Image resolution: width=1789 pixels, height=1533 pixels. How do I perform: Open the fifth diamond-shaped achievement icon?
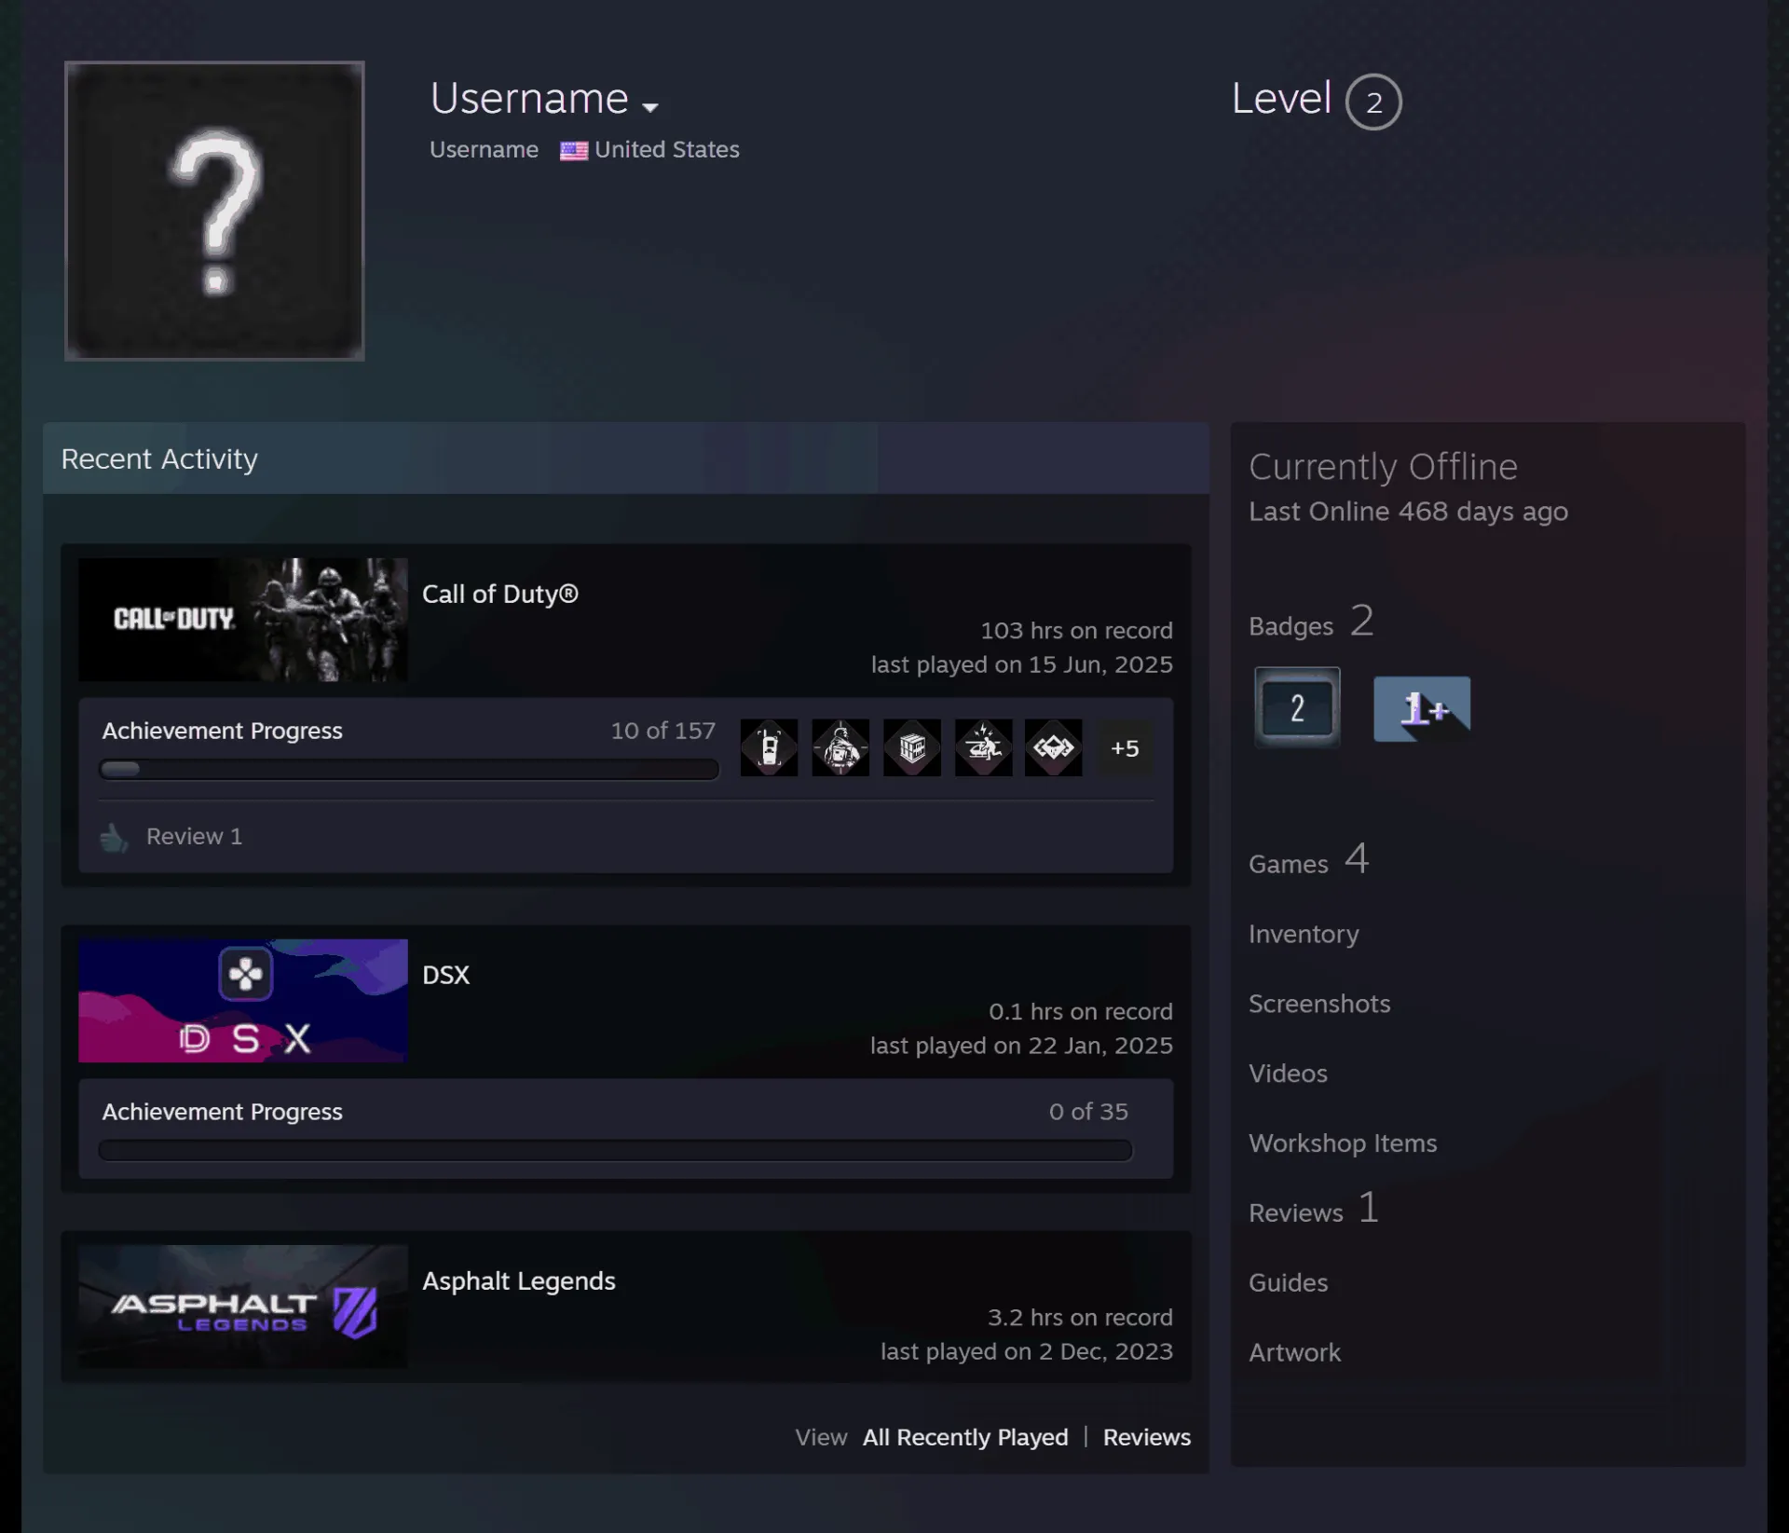point(1054,747)
